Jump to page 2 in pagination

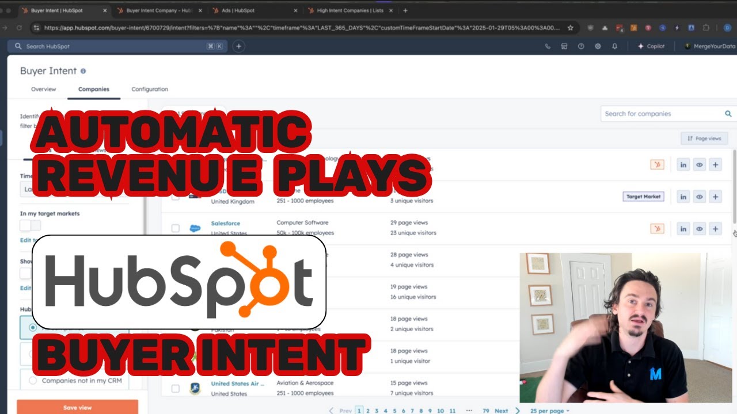click(x=368, y=411)
